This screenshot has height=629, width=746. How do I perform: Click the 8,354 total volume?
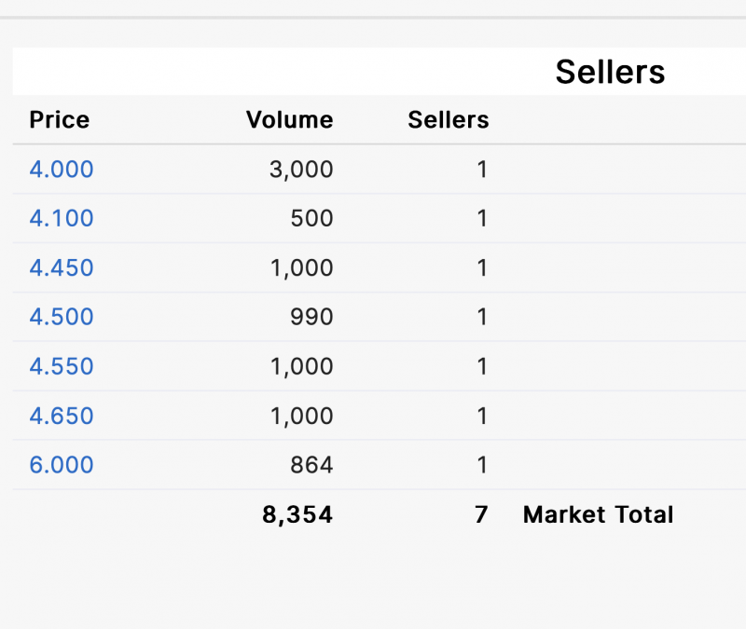tap(297, 514)
